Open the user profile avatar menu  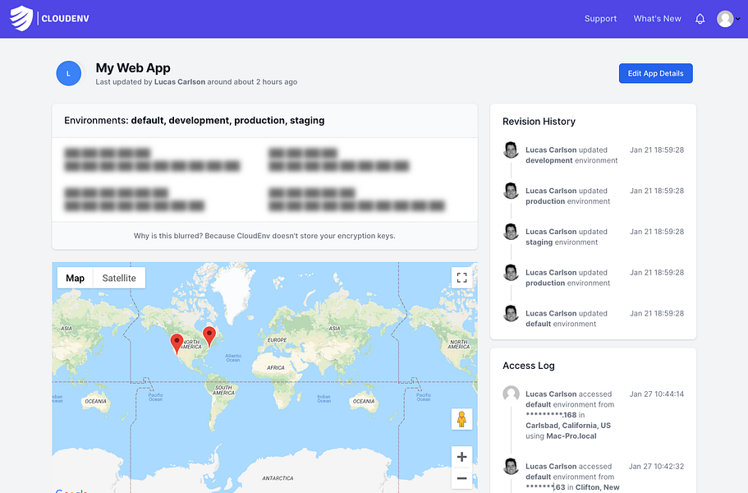(x=725, y=19)
